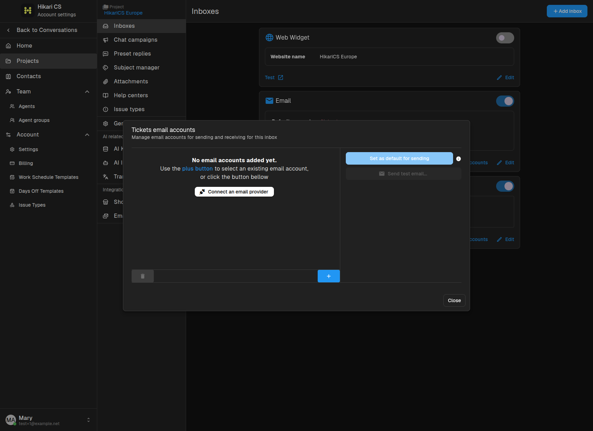Click the Agent groups icon
The image size is (593, 431).
[12, 120]
